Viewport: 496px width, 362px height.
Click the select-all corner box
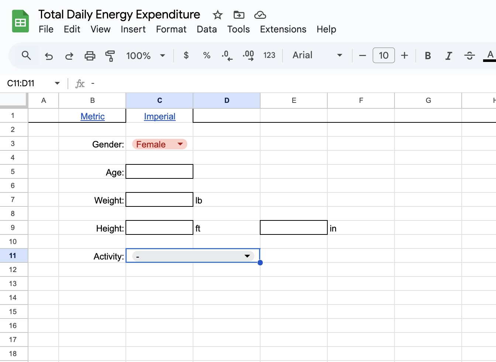click(14, 100)
